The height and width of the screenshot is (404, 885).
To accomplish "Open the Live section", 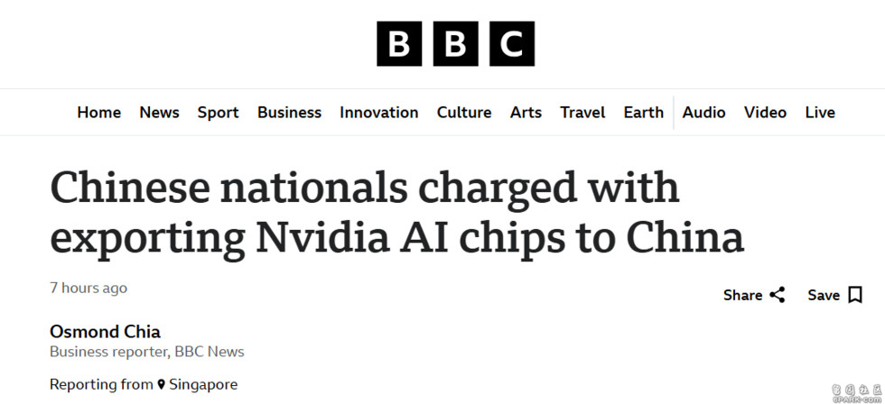I will [820, 113].
